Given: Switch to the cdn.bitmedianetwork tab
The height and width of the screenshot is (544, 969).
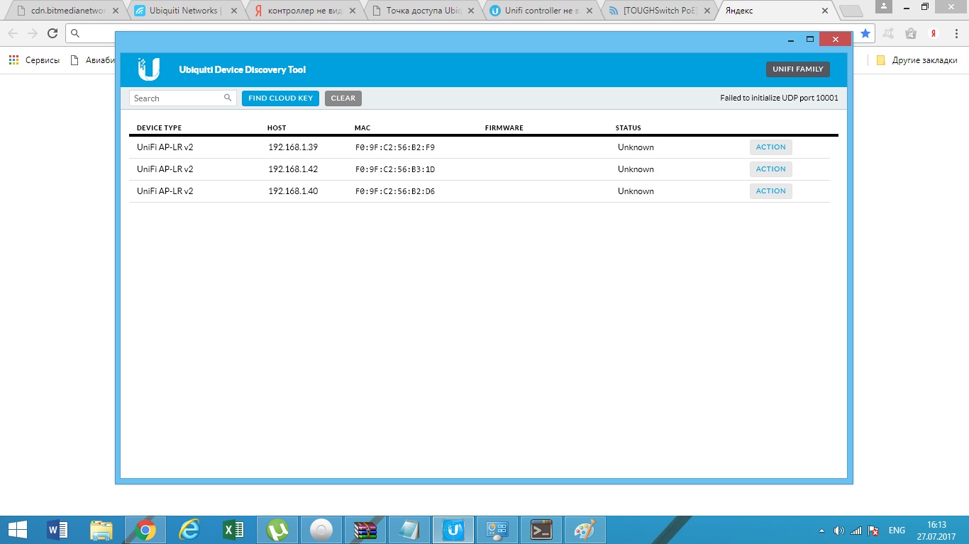Looking at the screenshot, I should [x=69, y=11].
